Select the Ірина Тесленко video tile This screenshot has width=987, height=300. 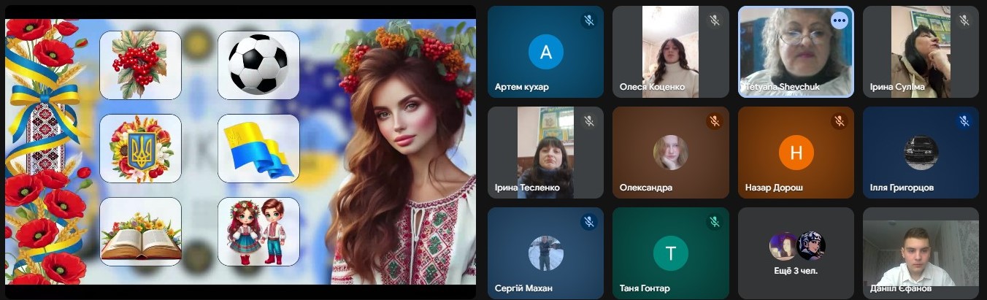(x=545, y=153)
